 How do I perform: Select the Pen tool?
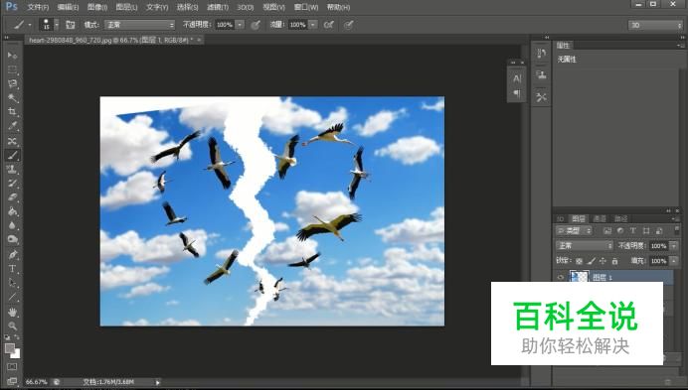(x=12, y=254)
